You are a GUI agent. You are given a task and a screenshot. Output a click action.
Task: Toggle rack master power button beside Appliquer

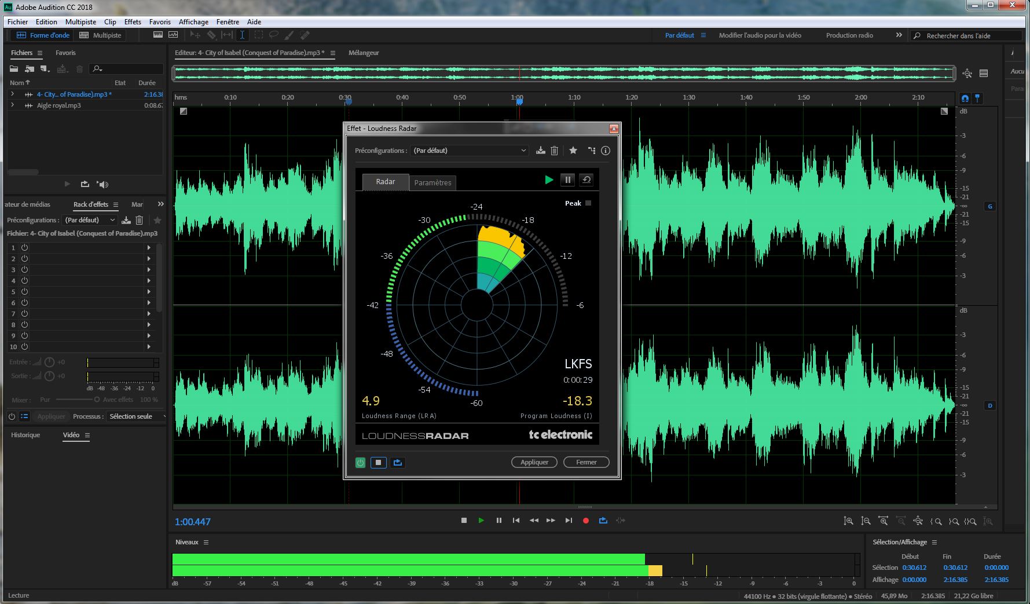pos(12,416)
